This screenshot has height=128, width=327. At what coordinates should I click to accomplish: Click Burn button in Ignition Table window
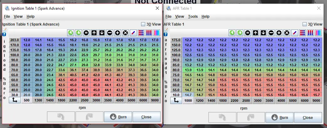point(118,117)
